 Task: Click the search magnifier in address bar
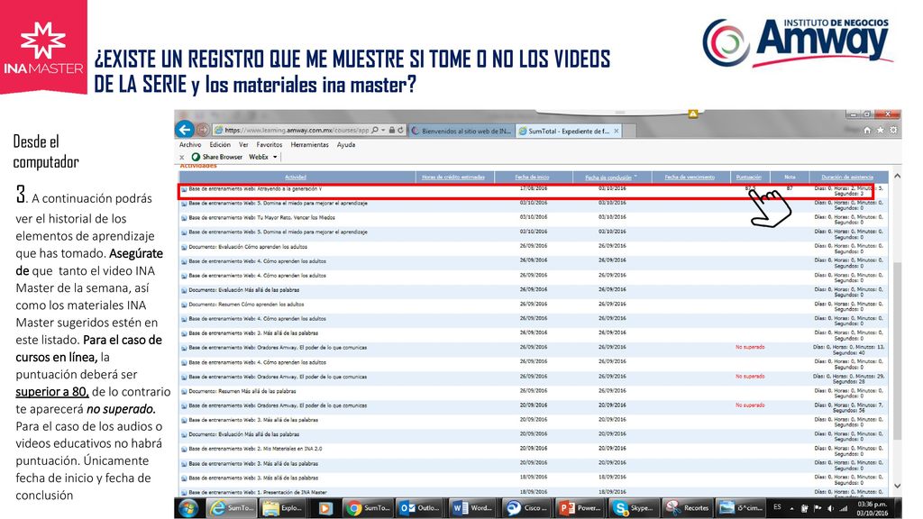tap(375, 130)
